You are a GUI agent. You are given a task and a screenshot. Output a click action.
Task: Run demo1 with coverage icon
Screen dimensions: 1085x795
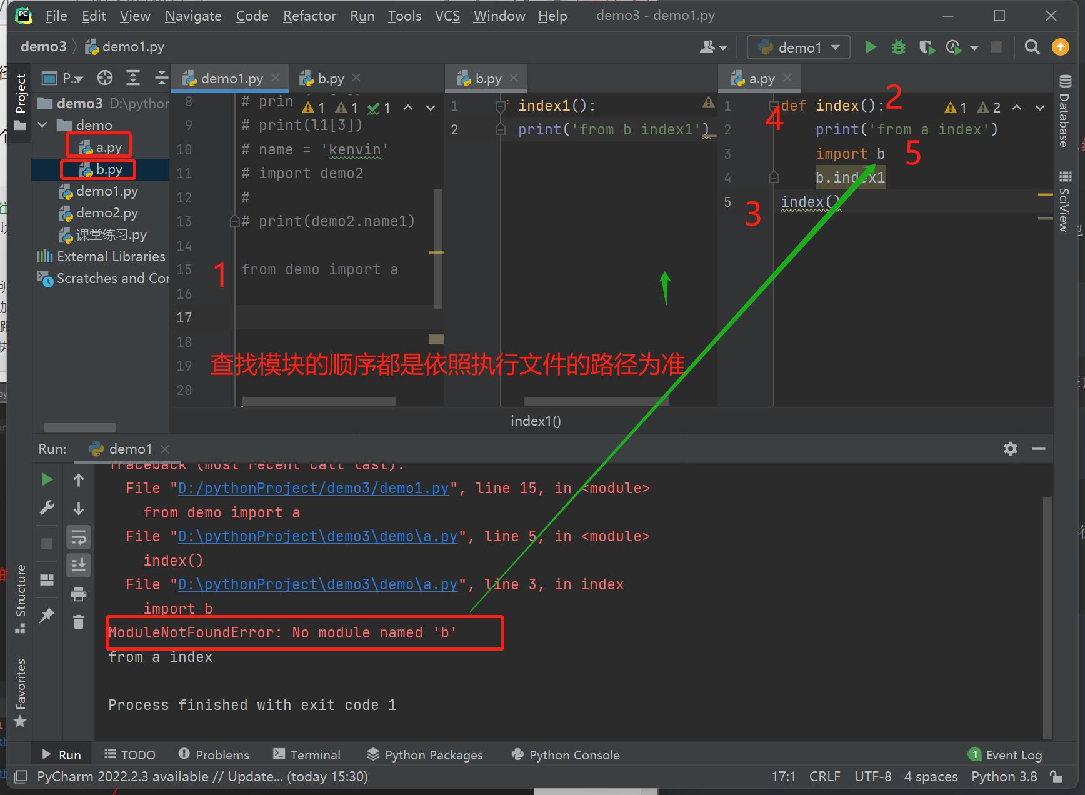pos(926,47)
